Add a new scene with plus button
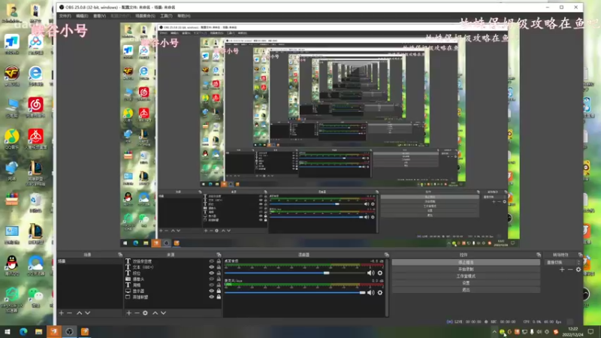The width and height of the screenshot is (601, 338). 62,313
